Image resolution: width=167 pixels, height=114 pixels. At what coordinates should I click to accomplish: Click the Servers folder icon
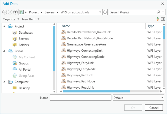pos(14,39)
